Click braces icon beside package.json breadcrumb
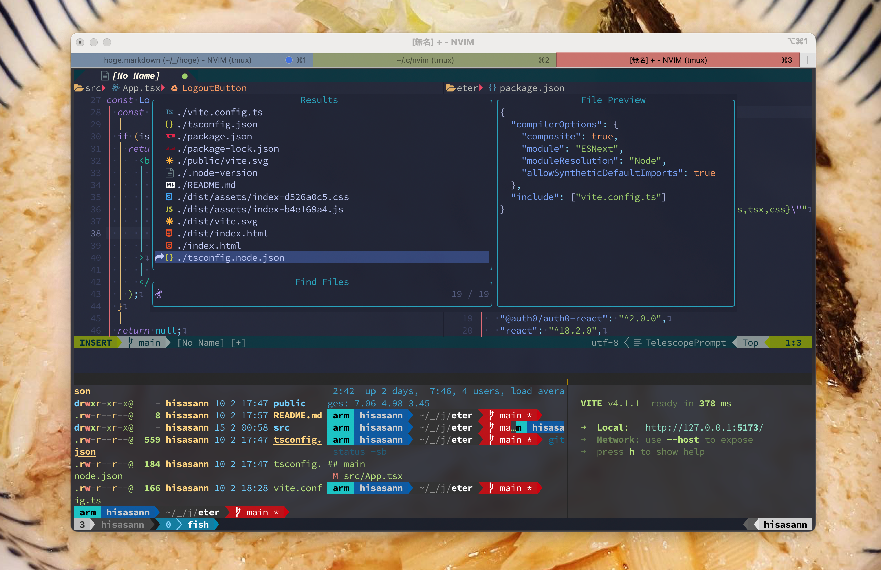The image size is (881, 570). 492,88
